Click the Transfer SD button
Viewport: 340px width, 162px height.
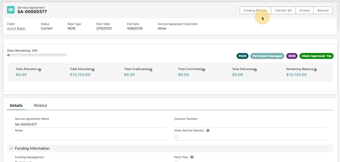click(x=283, y=11)
